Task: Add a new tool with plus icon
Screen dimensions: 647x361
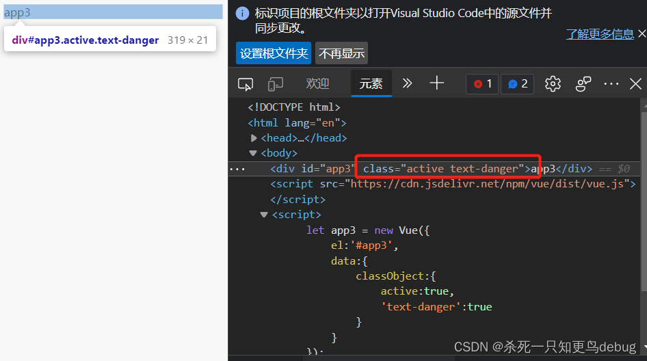Action: pyautogui.click(x=436, y=83)
